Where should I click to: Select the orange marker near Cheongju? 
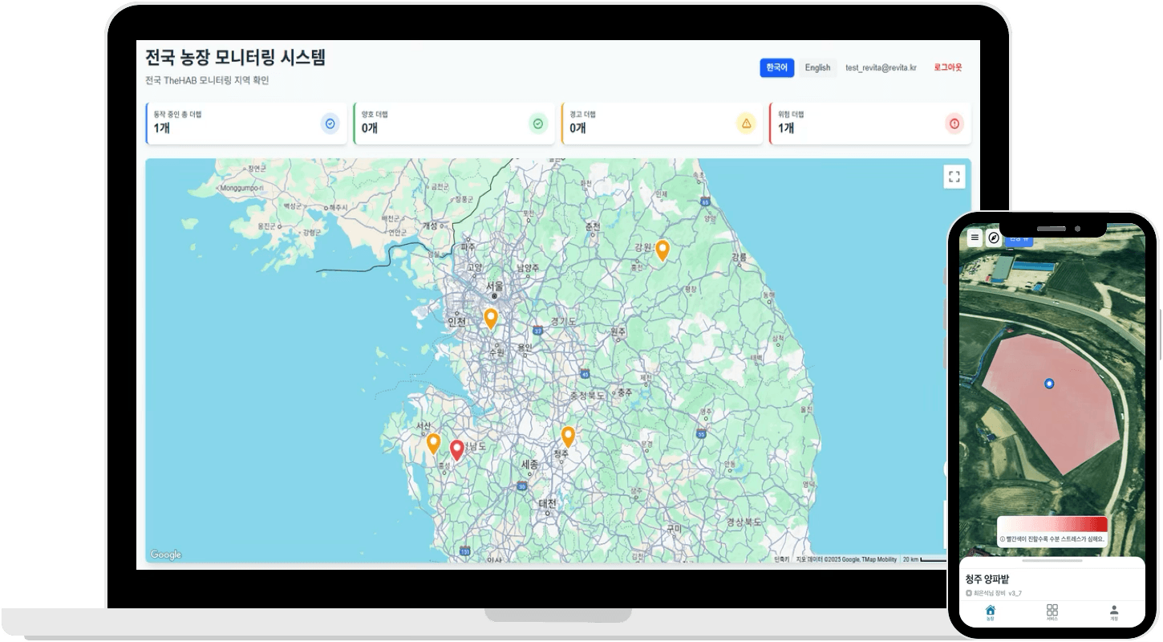(x=568, y=436)
